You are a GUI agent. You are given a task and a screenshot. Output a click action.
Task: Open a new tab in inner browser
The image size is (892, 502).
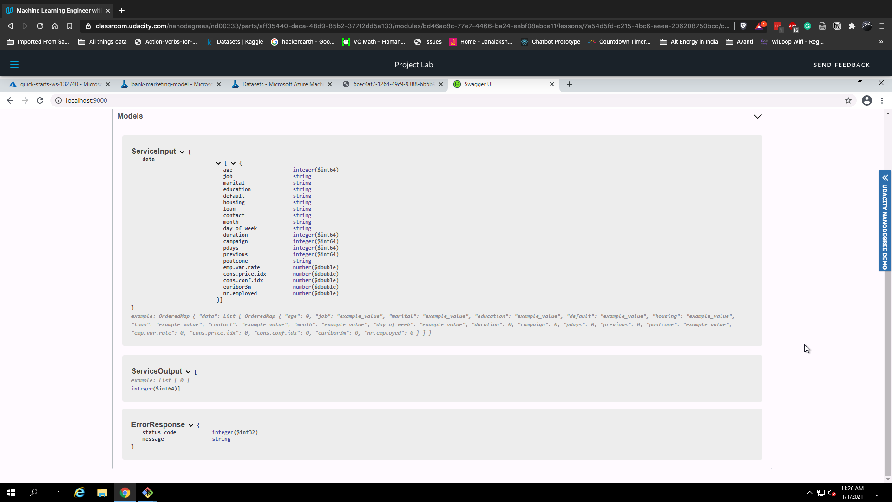[570, 84]
